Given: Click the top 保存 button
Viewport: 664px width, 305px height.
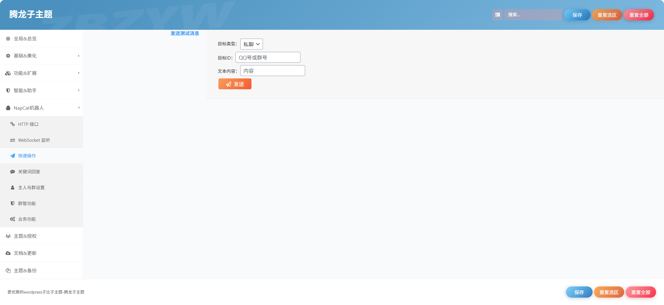Looking at the screenshot, I should (x=577, y=15).
